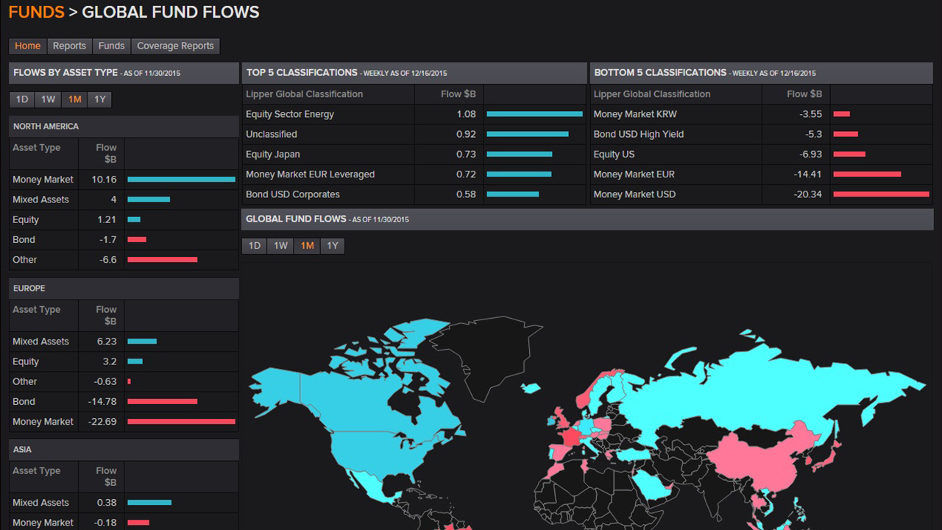Click Europe Money Market row

tap(124, 422)
